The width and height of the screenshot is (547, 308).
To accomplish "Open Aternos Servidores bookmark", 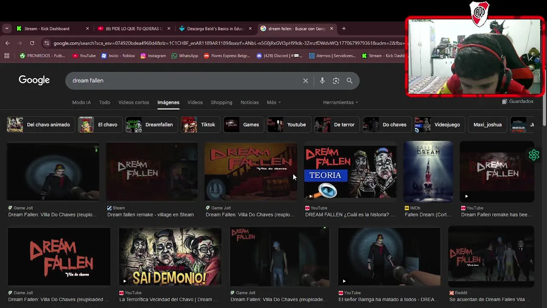I will (332, 56).
